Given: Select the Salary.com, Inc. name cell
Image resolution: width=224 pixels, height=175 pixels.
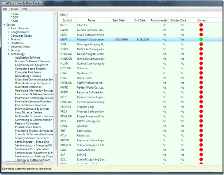Looking at the screenshot, I should click(x=86, y=150).
